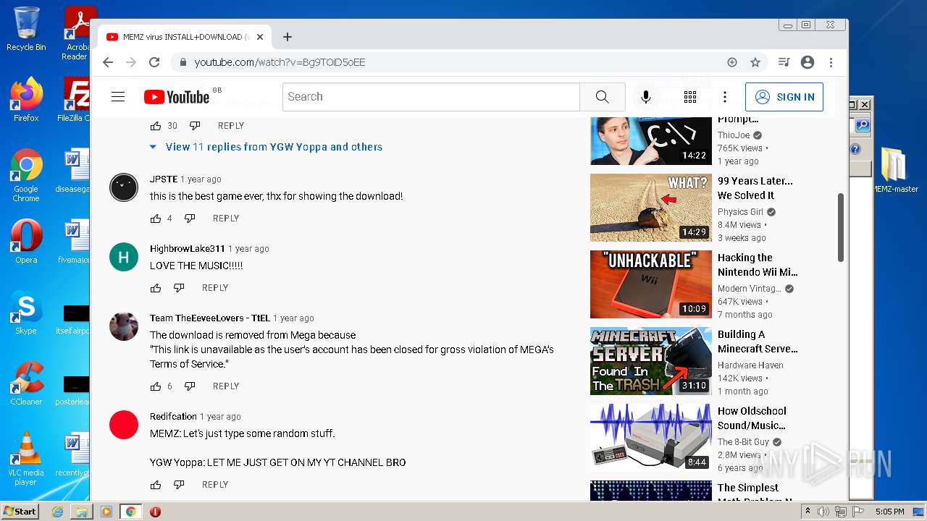The width and height of the screenshot is (927, 521).
Task: Click the YouTube logo
Action: click(177, 97)
